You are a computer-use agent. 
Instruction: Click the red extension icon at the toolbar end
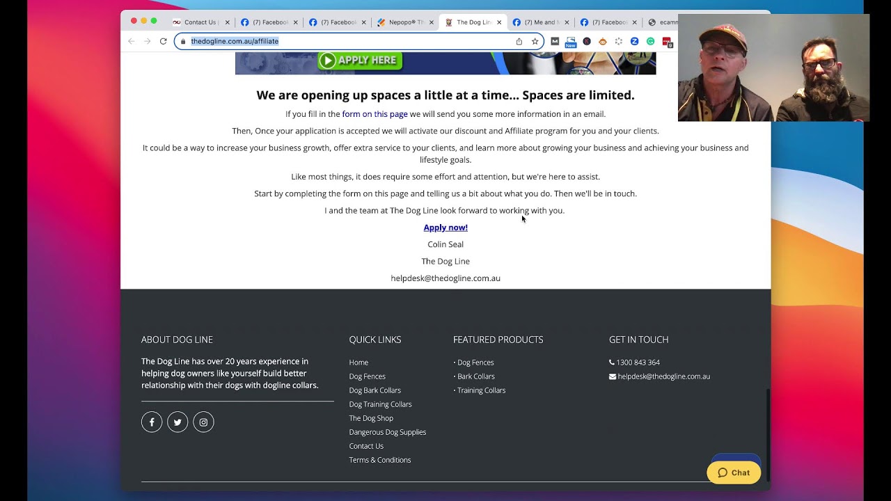[x=667, y=42]
